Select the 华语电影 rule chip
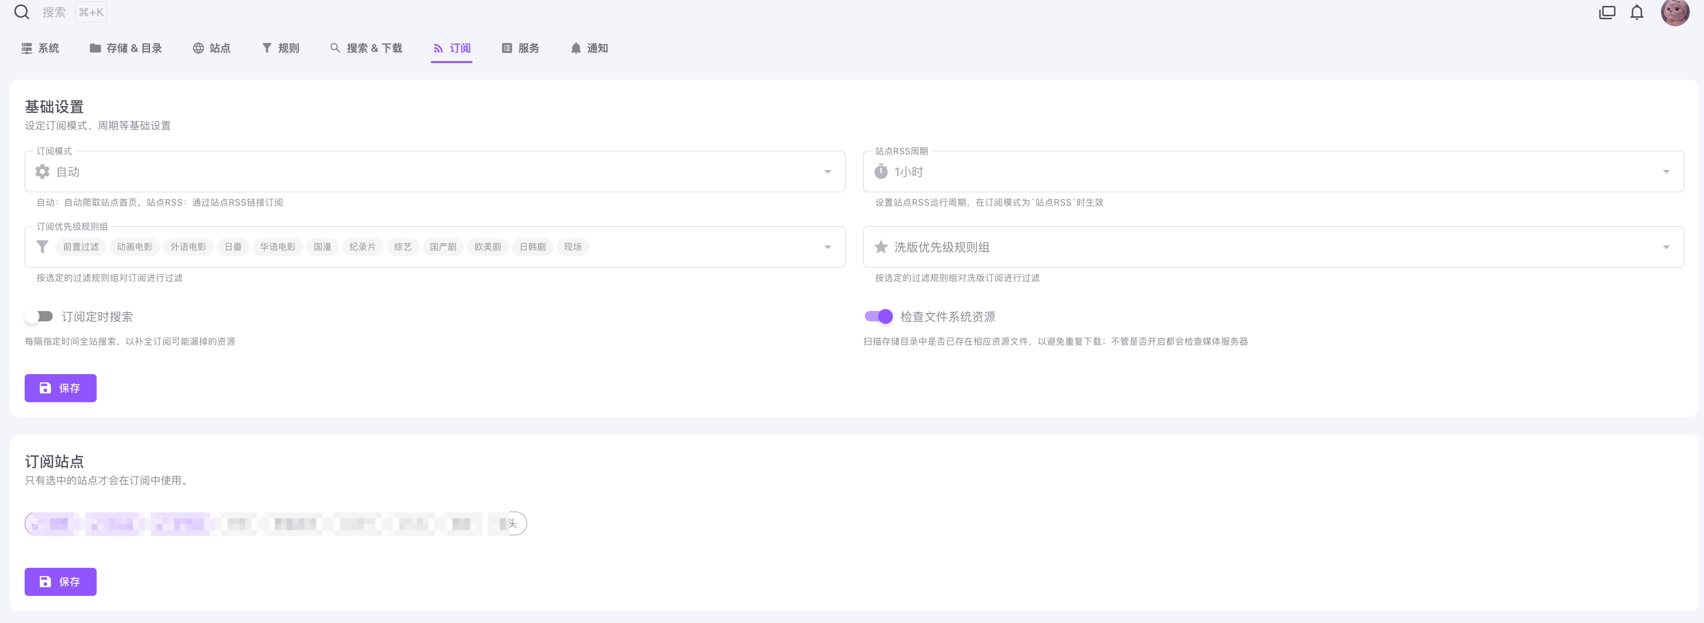The image size is (1704, 623). 277,247
